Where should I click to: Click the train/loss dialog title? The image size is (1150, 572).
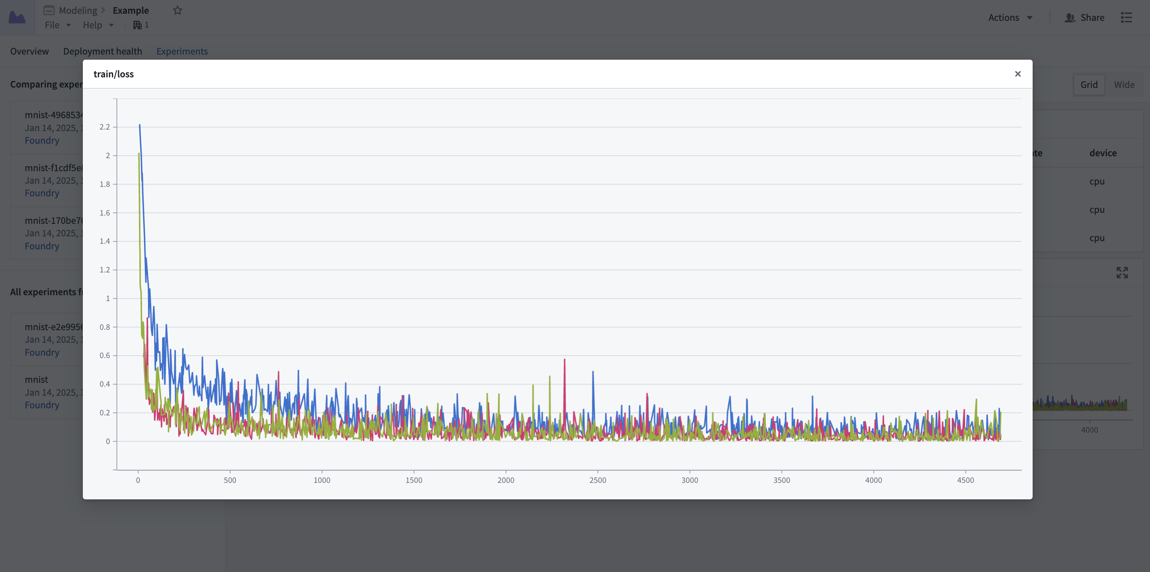(x=113, y=74)
